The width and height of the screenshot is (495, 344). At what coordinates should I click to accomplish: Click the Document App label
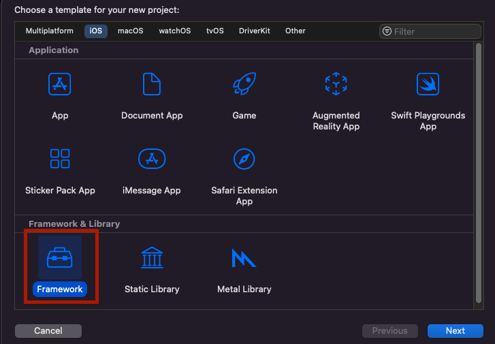(152, 115)
